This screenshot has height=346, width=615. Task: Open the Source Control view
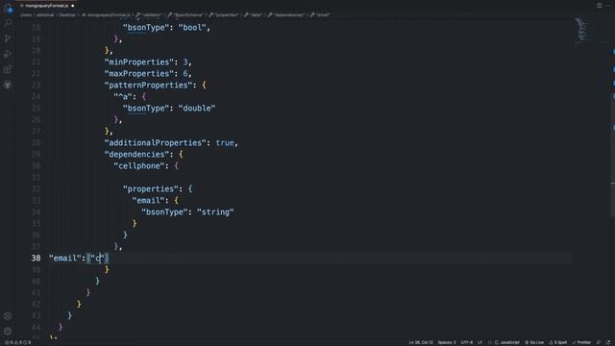8,38
